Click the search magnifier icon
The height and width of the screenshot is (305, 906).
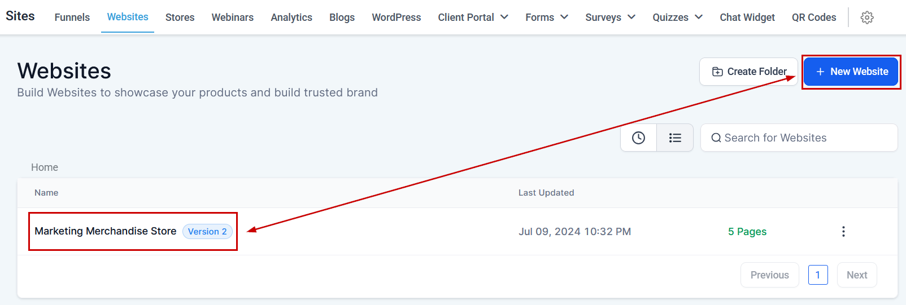click(716, 138)
